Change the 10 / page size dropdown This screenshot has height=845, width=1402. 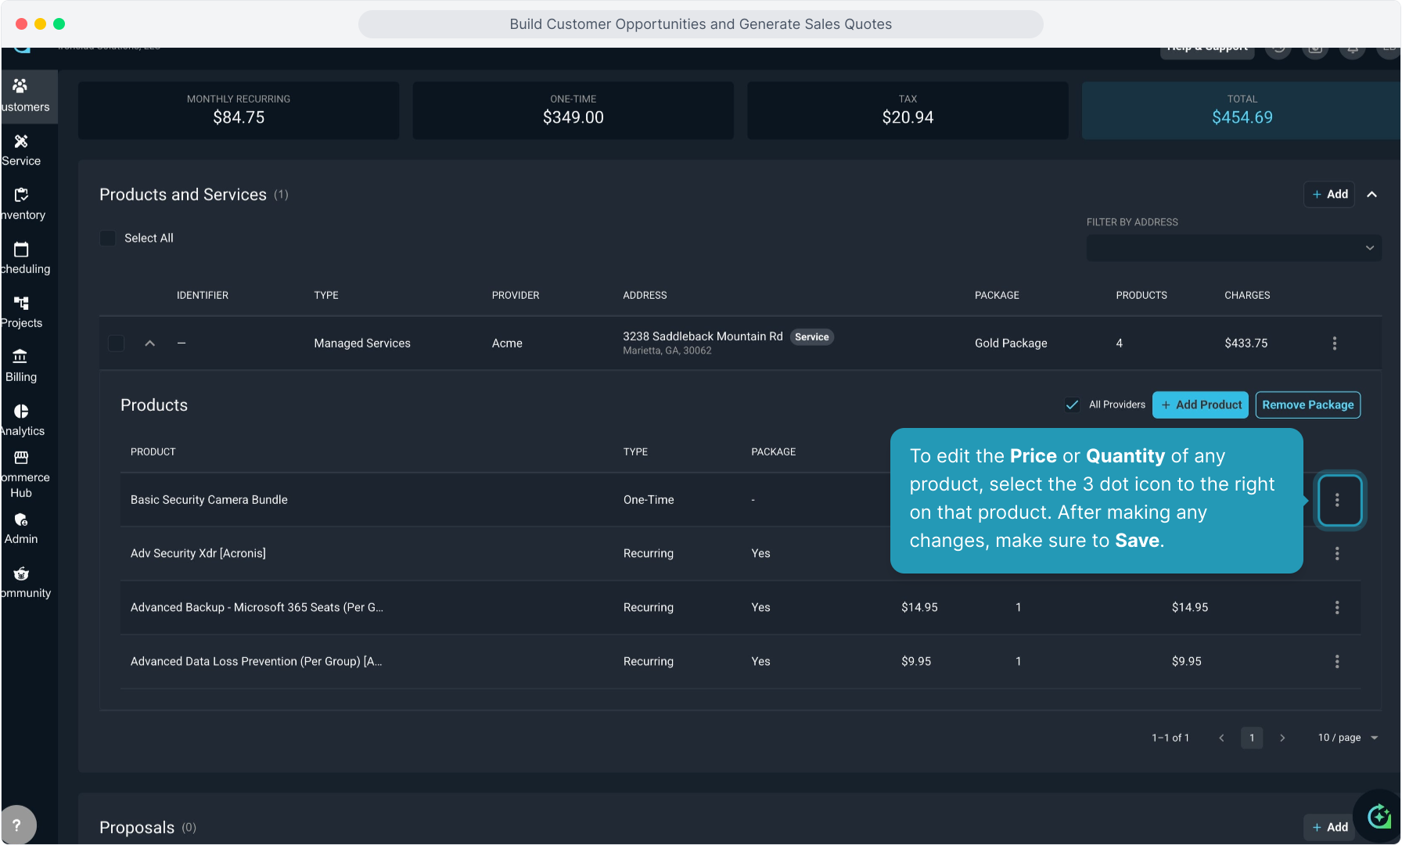[x=1347, y=738]
